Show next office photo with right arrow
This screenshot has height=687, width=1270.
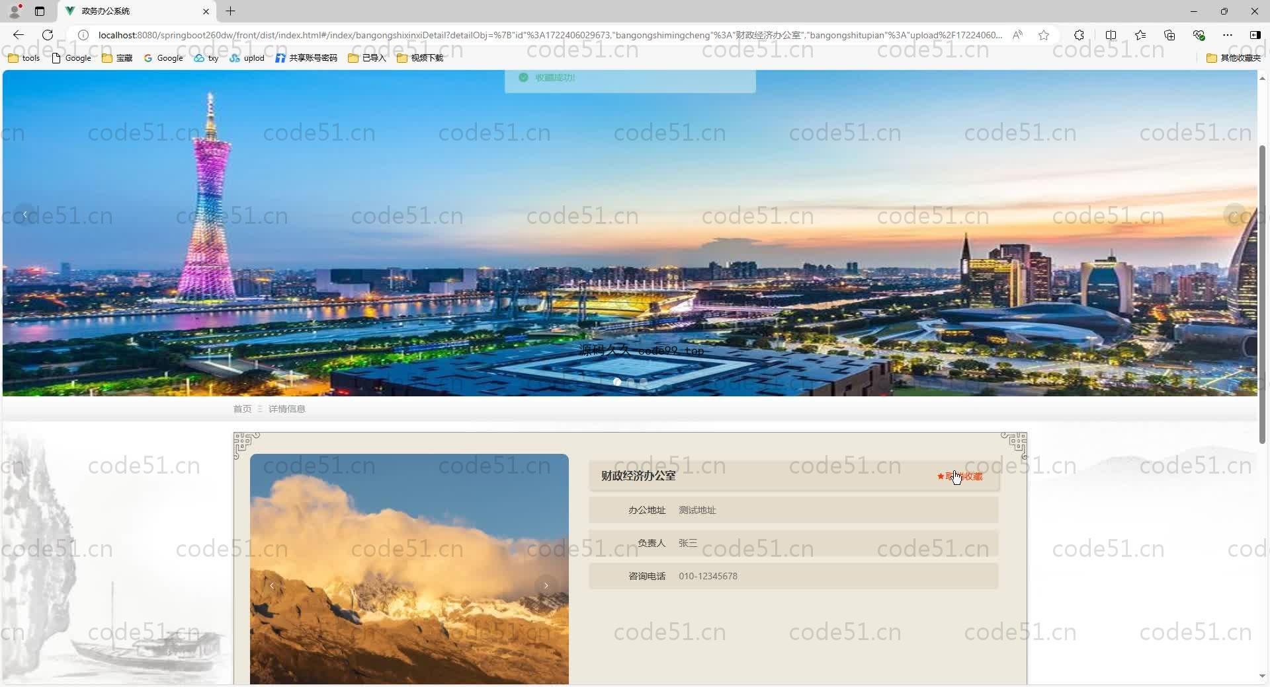pos(546,585)
